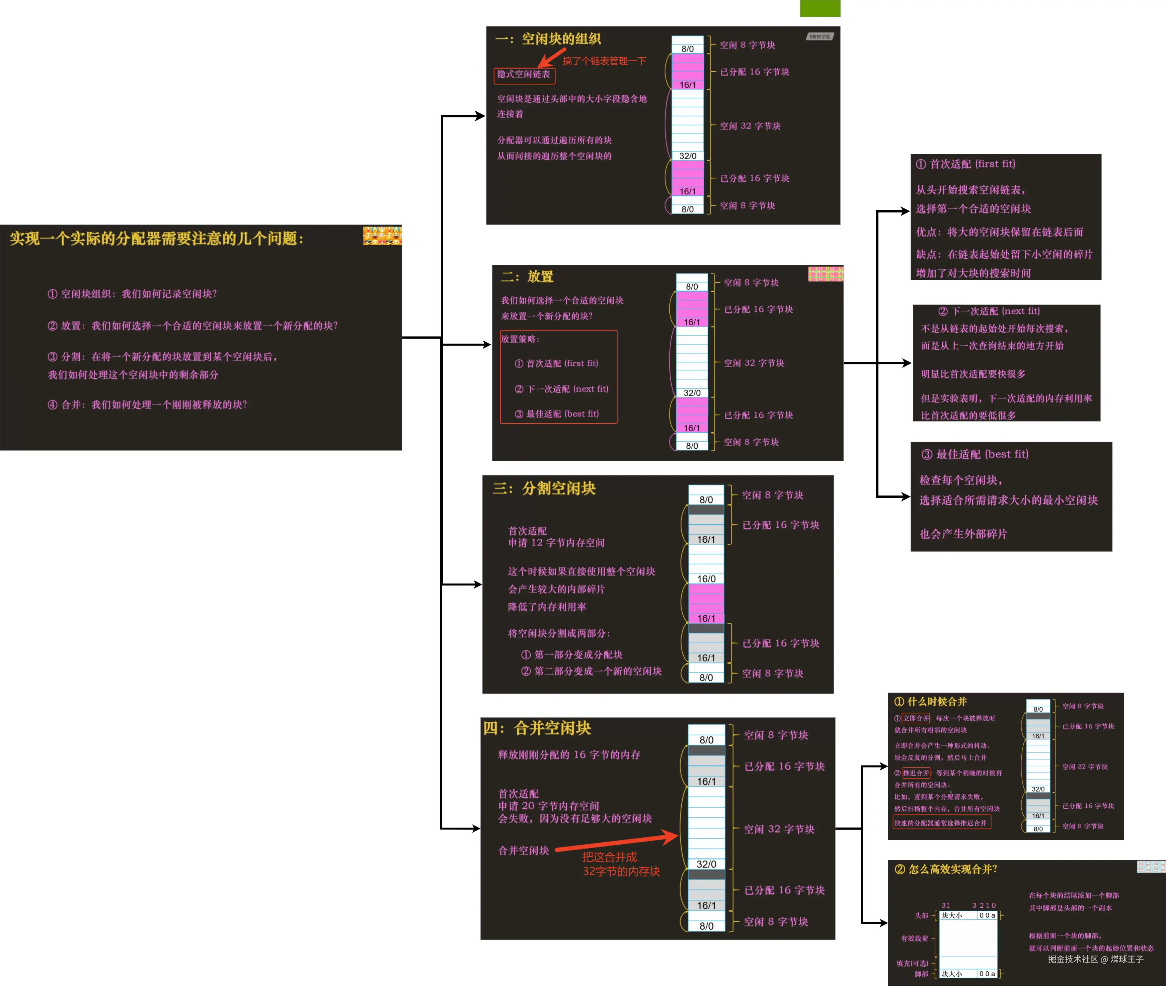Select the red-boxed 隐式空闲链表 label

pos(524,75)
